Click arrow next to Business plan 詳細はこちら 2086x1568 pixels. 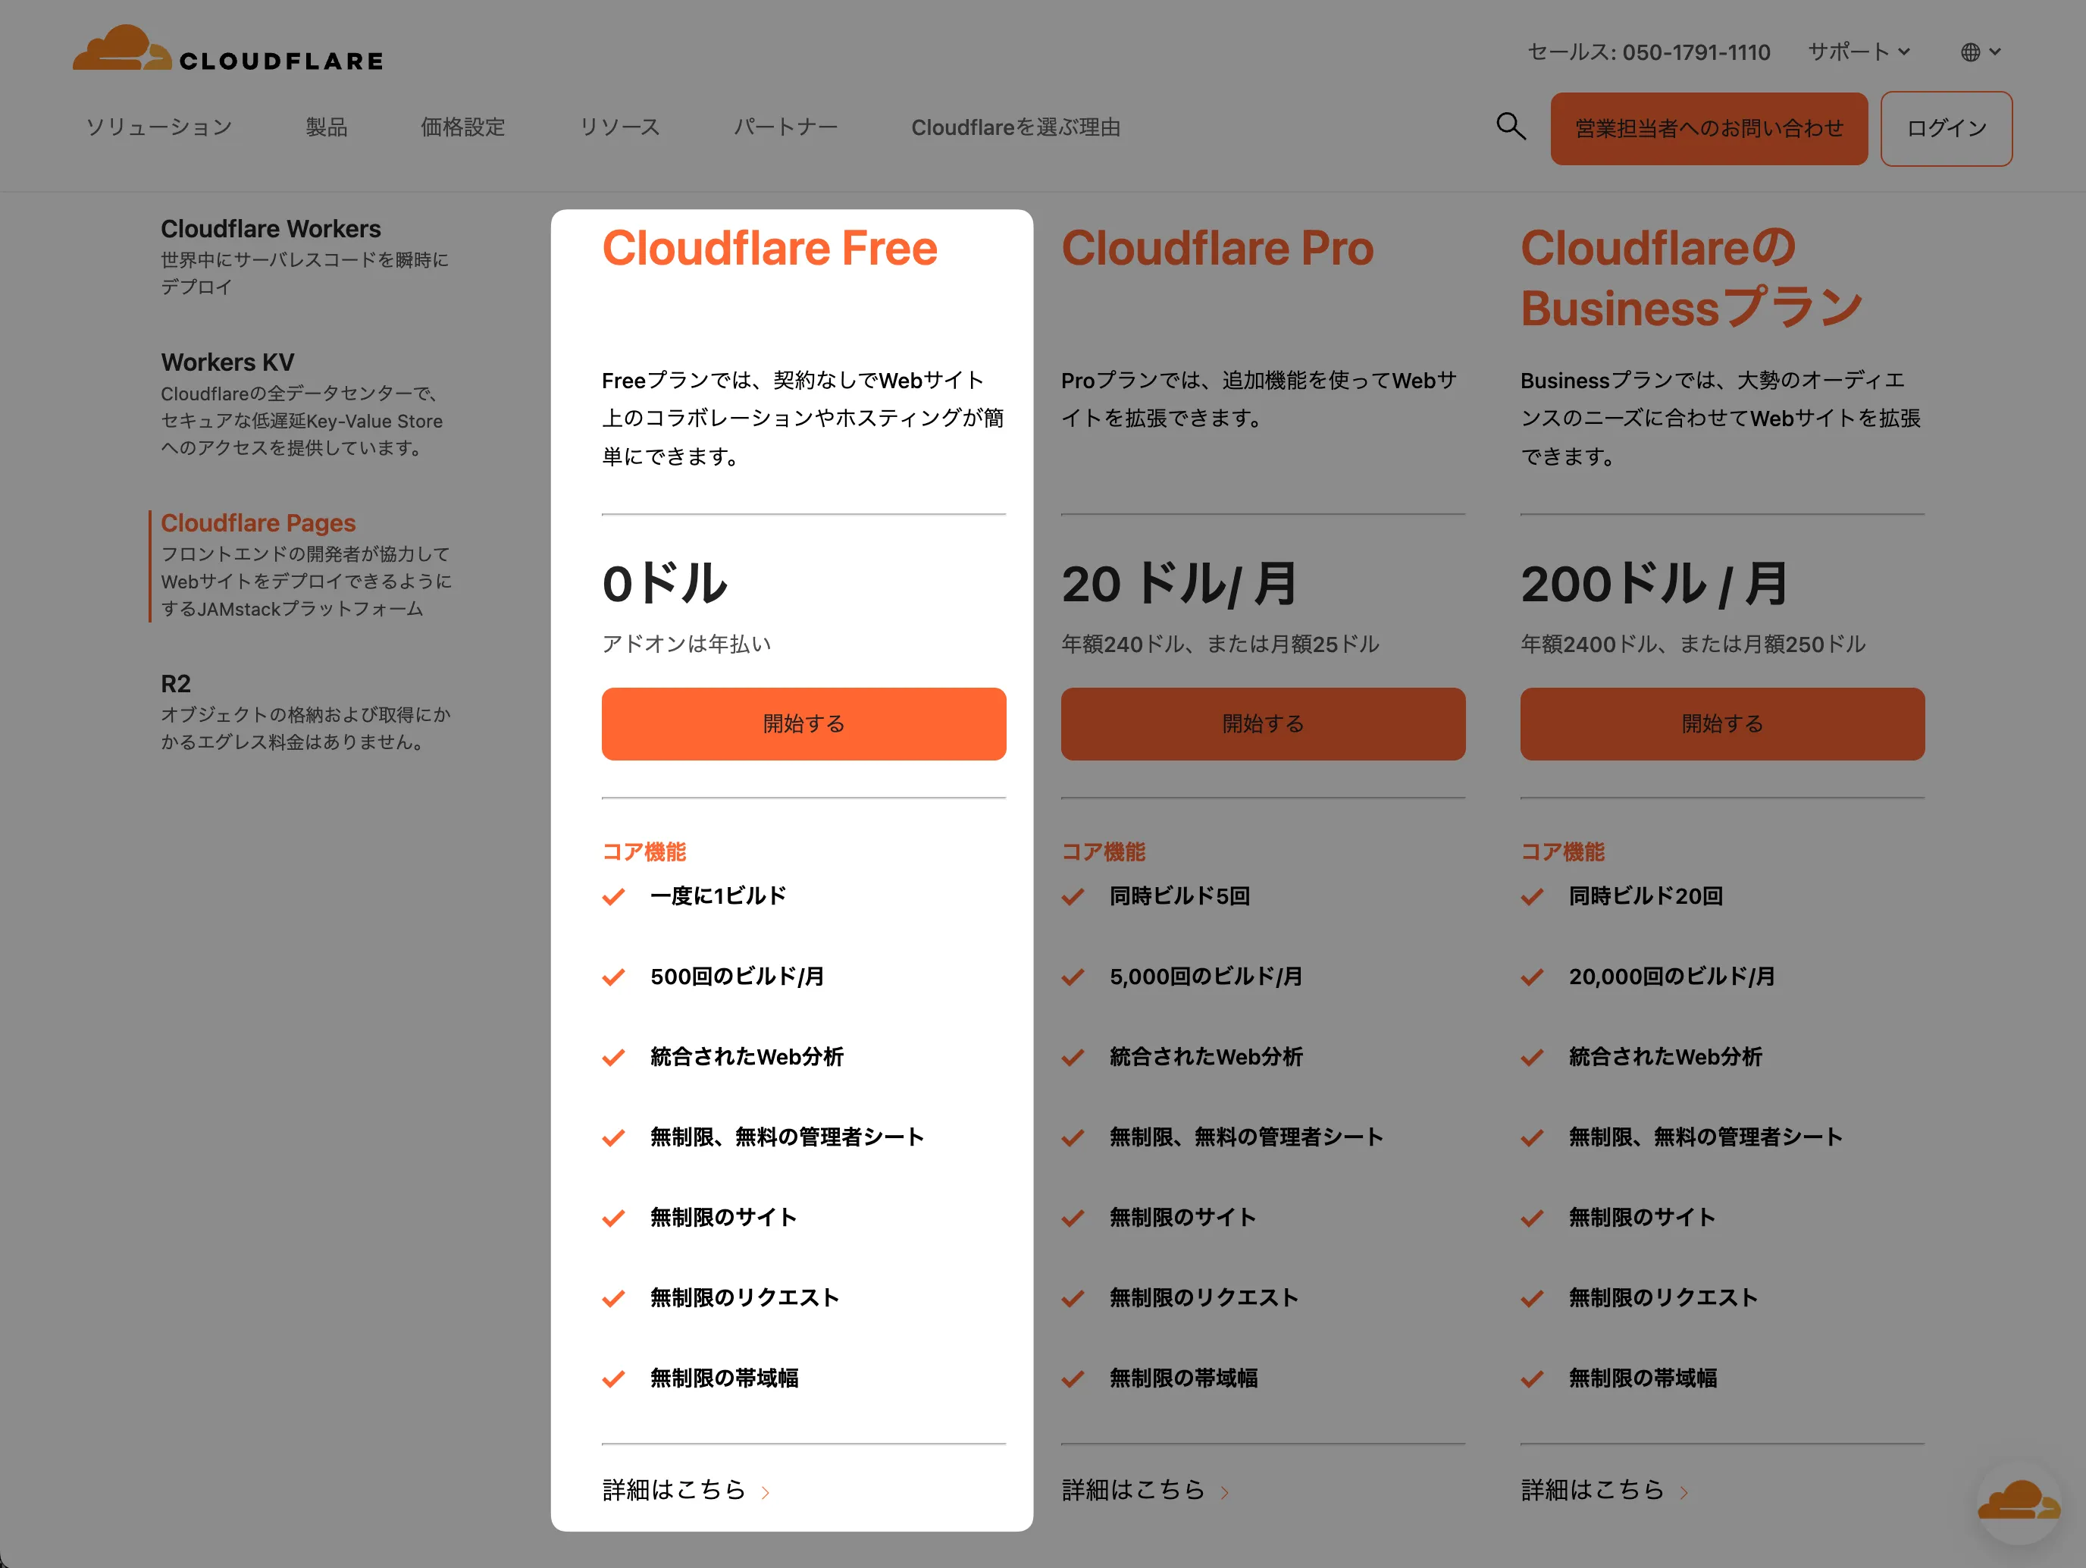click(x=1684, y=1492)
